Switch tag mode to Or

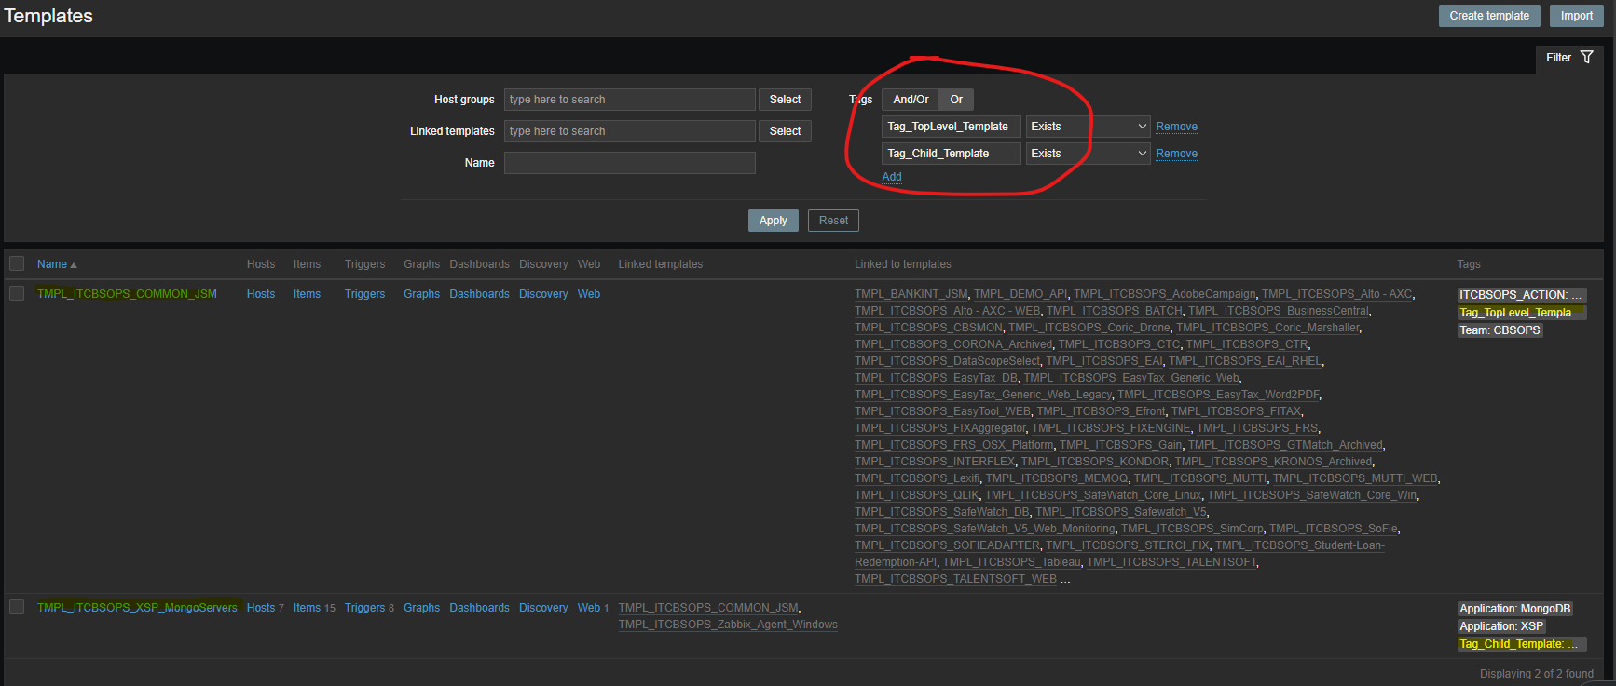(x=956, y=100)
